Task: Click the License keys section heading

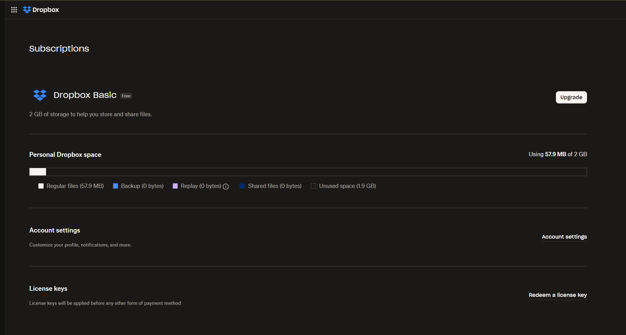Action: click(x=48, y=289)
